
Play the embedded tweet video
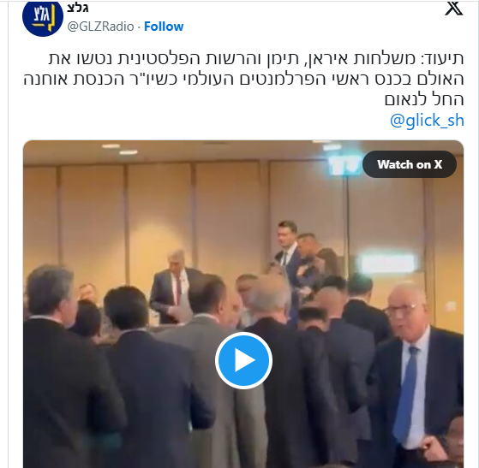pyautogui.click(x=243, y=360)
